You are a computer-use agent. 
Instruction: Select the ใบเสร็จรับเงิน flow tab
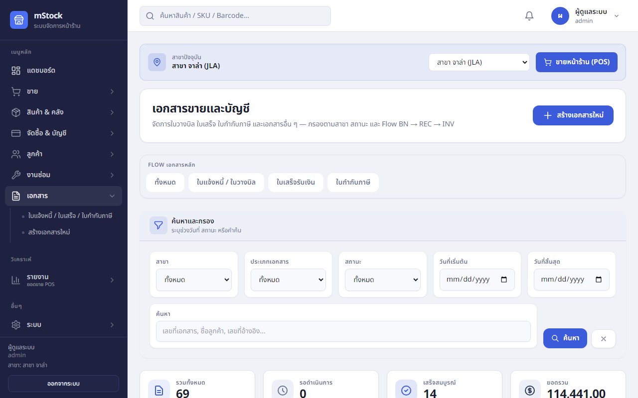click(296, 183)
